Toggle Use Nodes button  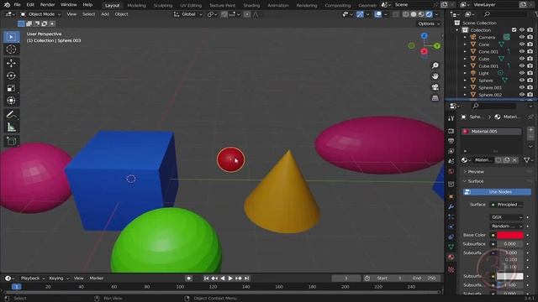coord(497,192)
